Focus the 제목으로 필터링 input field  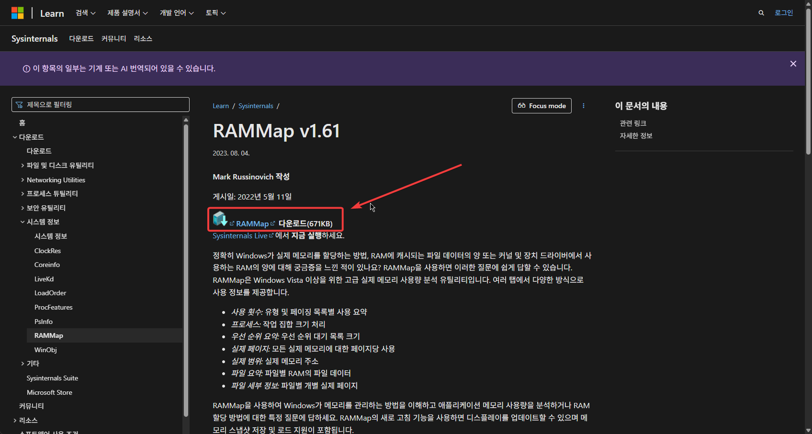[x=101, y=105]
